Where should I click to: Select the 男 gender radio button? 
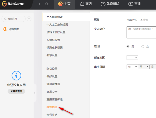tap(128, 47)
